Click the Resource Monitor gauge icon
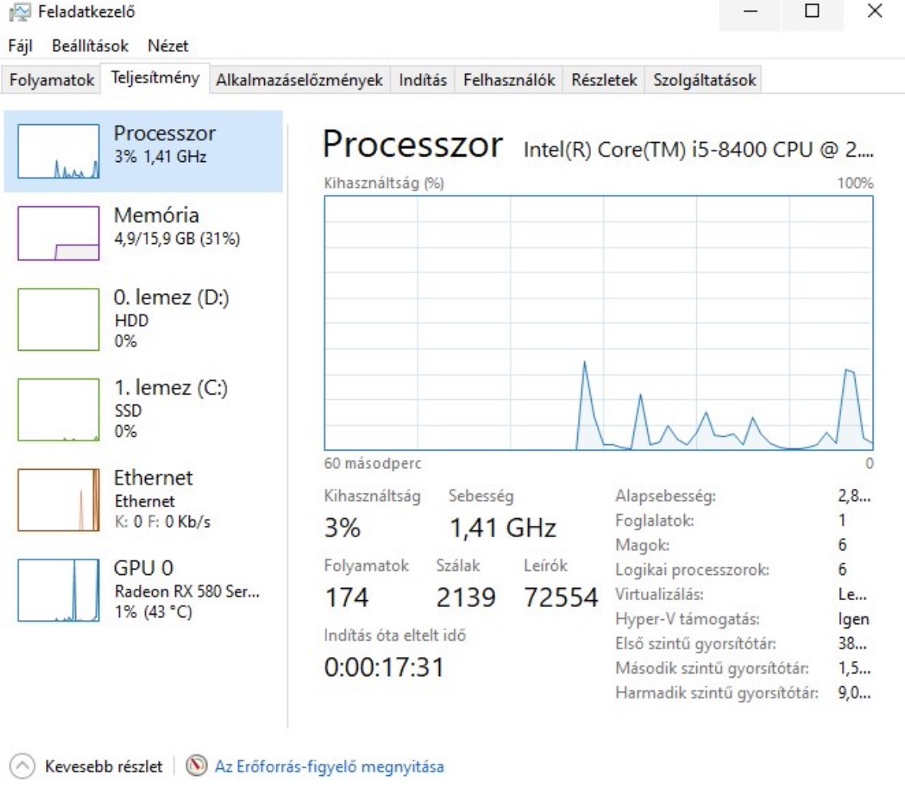The image size is (905, 789). 197,766
